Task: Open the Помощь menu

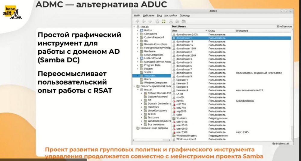Action: (185, 16)
